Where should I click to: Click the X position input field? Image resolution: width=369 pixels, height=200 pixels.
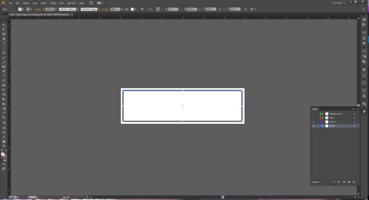[x=173, y=9]
